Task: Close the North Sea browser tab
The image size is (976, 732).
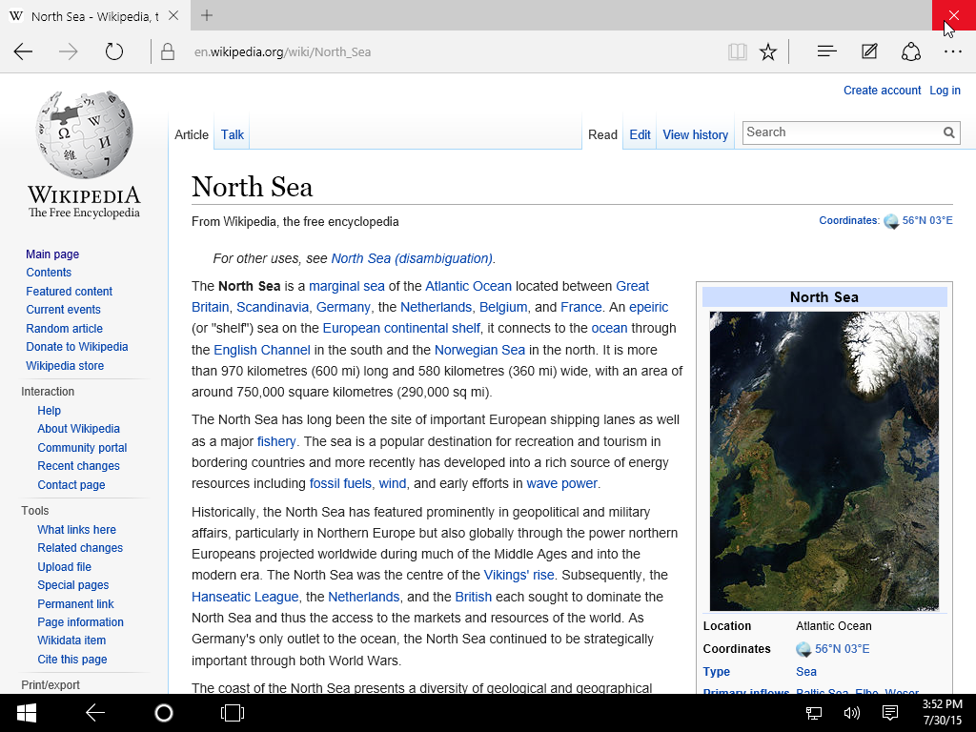Action: (173, 15)
